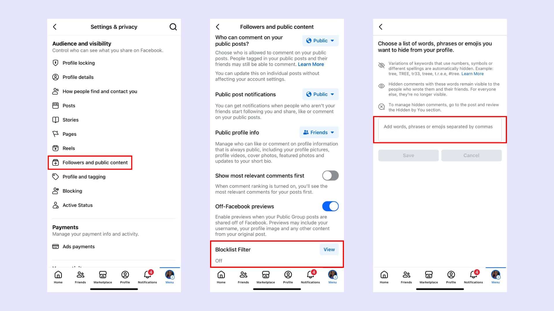Select Profile and tagging menu item
554x311 pixels.
[x=84, y=177]
